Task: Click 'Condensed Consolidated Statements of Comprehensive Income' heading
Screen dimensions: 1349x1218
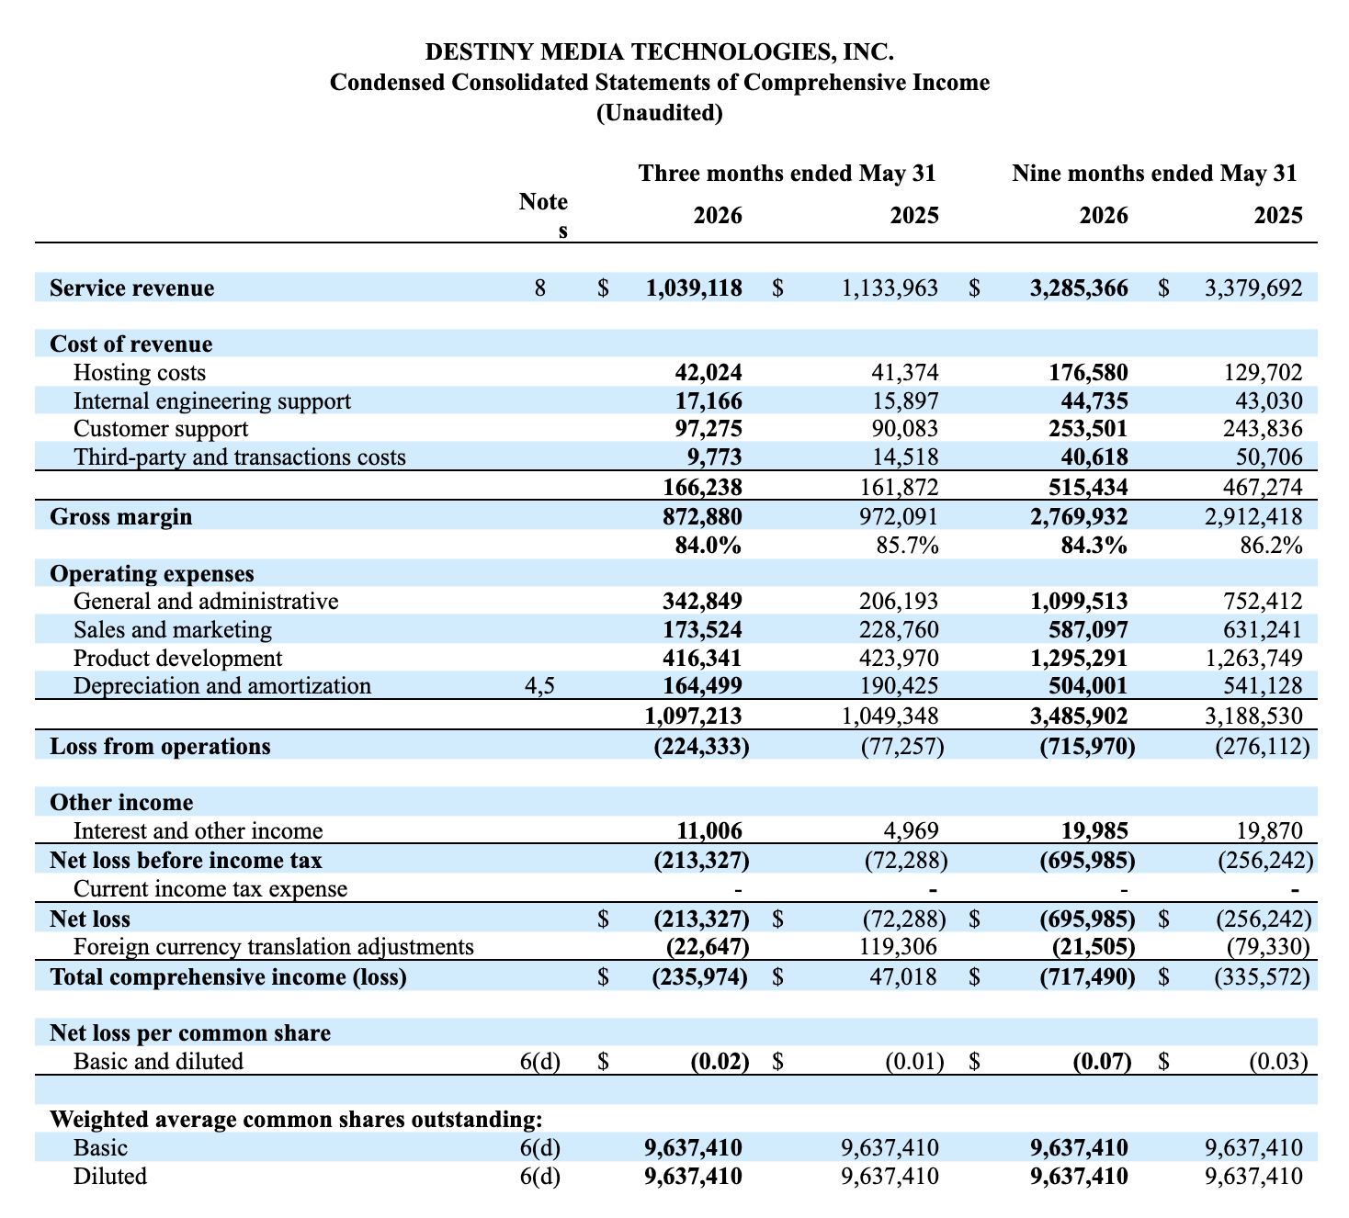Action: click(x=660, y=82)
